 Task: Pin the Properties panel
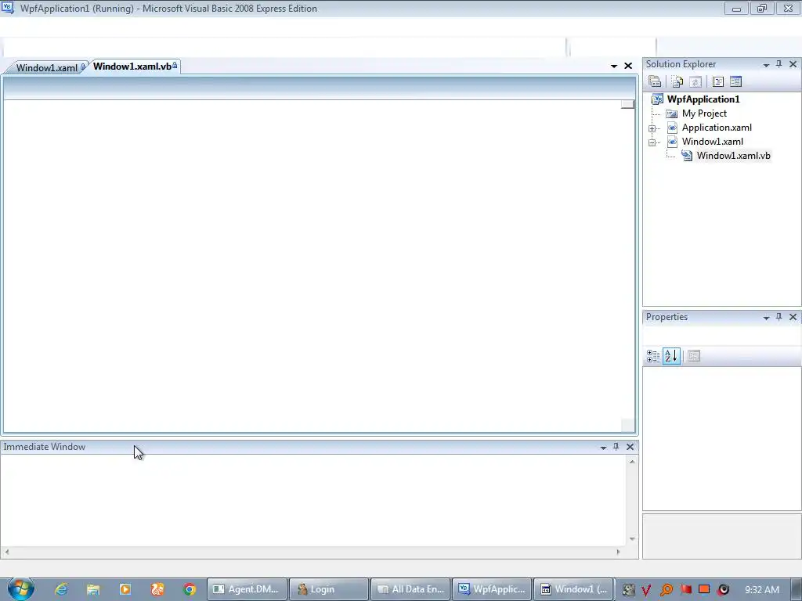coord(779,317)
